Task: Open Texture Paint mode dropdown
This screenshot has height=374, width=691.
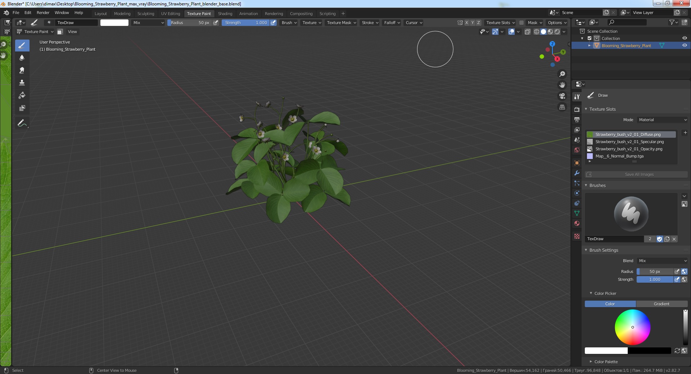Action: point(35,32)
